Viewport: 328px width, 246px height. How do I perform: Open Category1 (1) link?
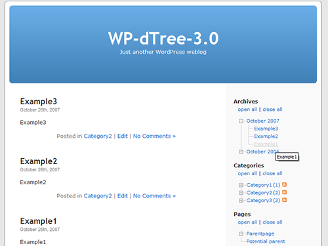[x=263, y=185]
